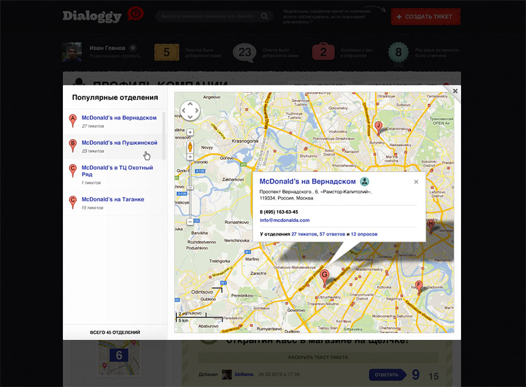The height and width of the screenshot is (387, 526).
Task: Click Всего 45 отделений footer
Action: tap(115, 332)
